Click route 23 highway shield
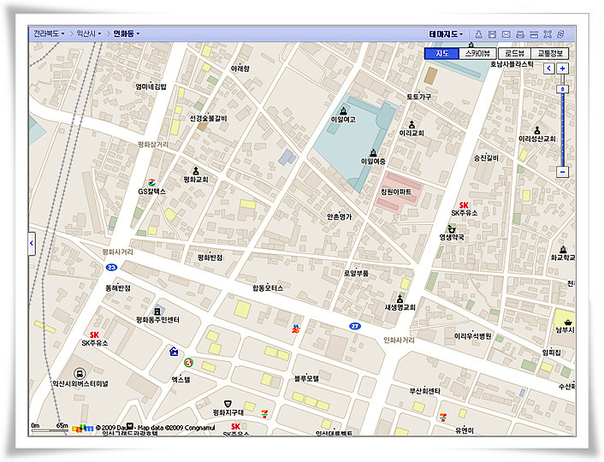 click(x=111, y=267)
